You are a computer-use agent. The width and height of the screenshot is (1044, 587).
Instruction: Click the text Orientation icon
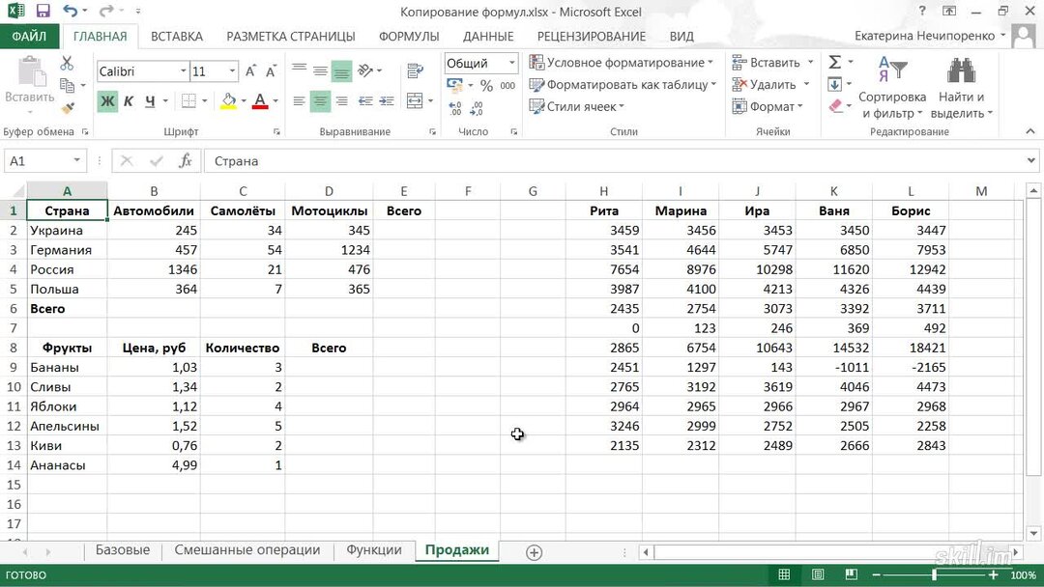(365, 70)
